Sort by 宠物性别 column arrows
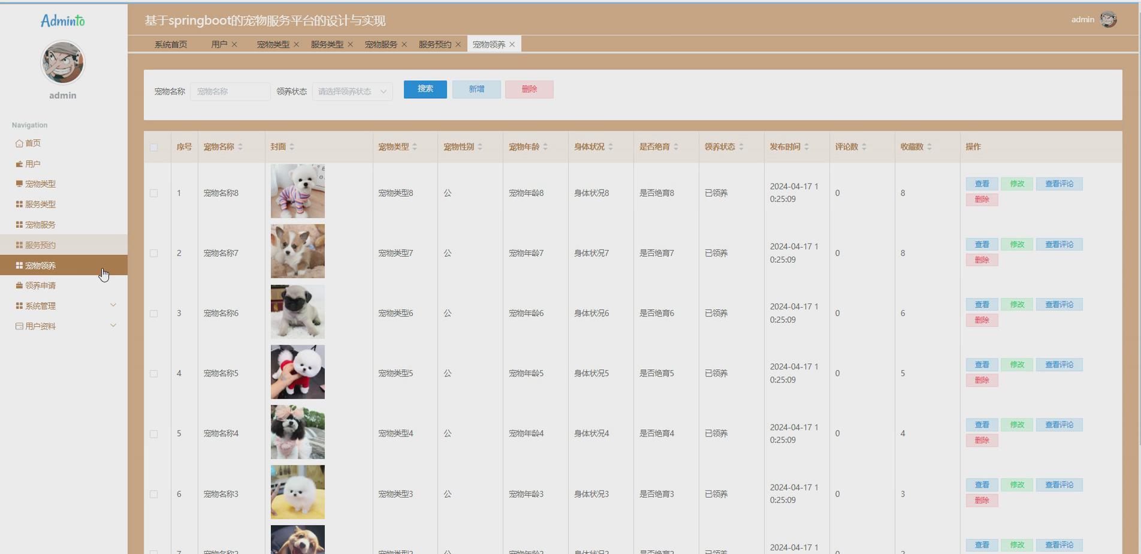 click(480, 147)
